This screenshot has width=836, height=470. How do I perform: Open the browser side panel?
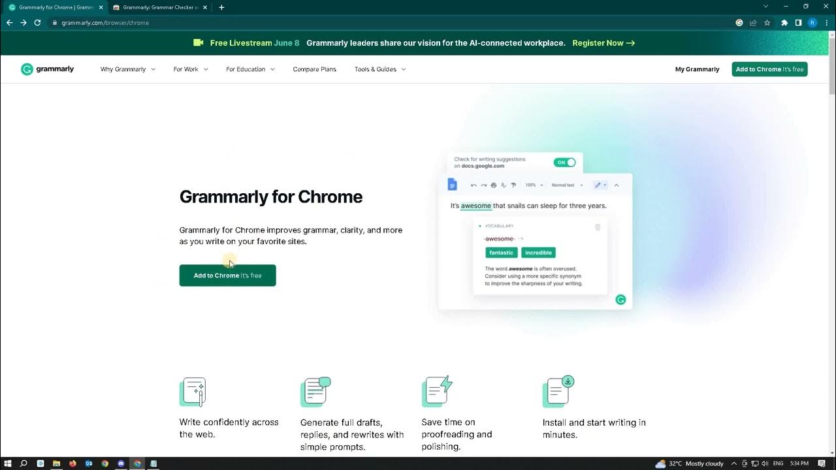click(x=798, y=22)
